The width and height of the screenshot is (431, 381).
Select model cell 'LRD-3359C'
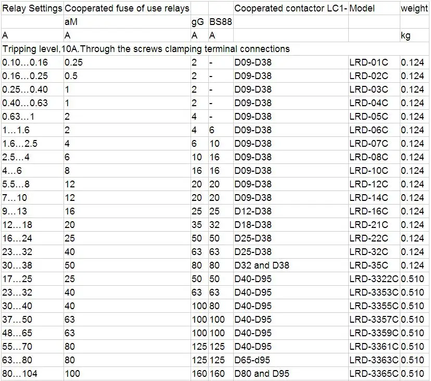[x=374, y=333]
